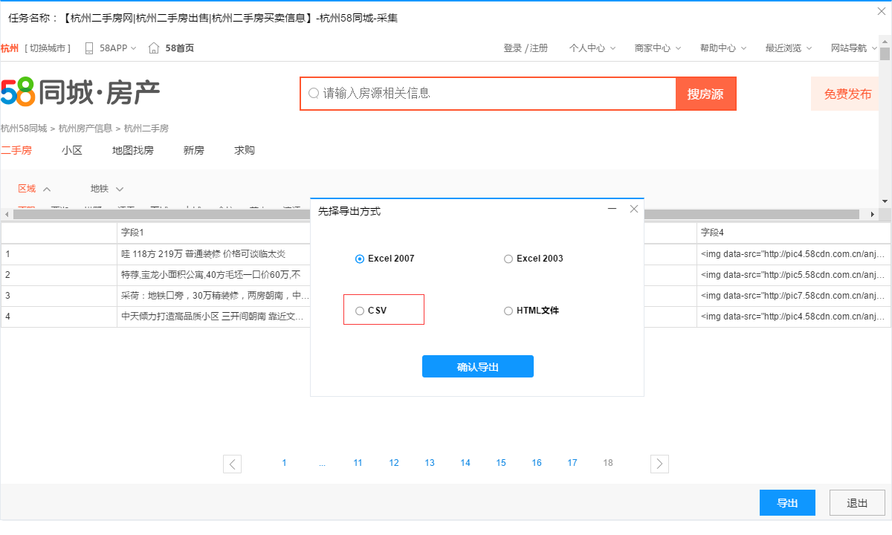Click 杭州房产信息 breadcrumb link
892x535 pixels.
(85, 129)
